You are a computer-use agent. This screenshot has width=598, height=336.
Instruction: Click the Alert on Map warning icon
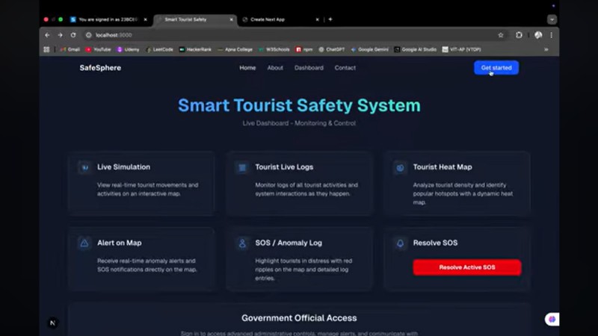tap(84, 243)
